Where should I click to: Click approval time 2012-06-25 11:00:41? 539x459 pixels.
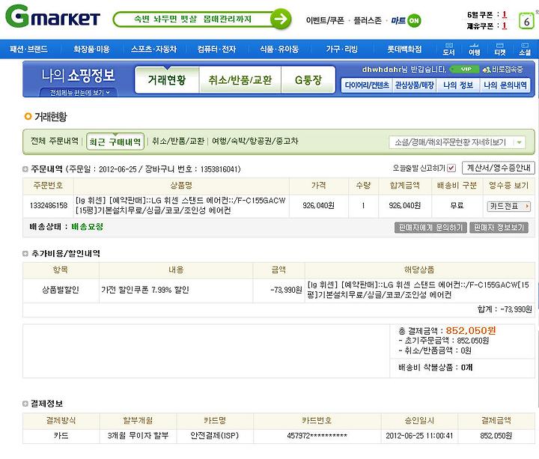pos(419,436)
